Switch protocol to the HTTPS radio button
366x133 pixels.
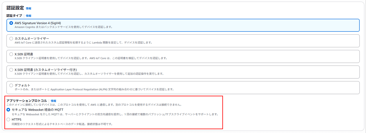pyautogui.click(x=8, y=119)
